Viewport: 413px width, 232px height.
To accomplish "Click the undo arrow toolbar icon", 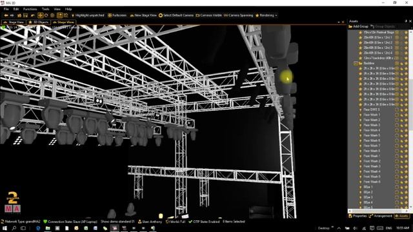I will click(x=33, y=15).
